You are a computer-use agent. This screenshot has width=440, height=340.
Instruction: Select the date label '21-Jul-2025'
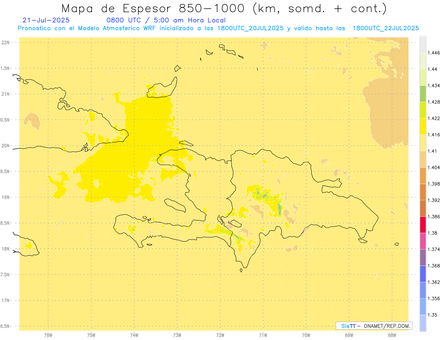click(46, 21)
